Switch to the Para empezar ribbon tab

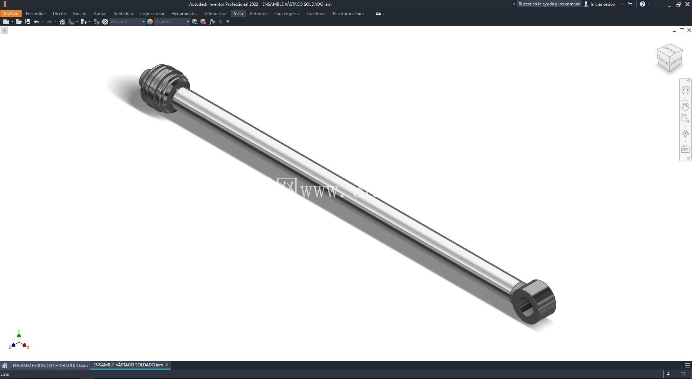click(x=287, y=14)
